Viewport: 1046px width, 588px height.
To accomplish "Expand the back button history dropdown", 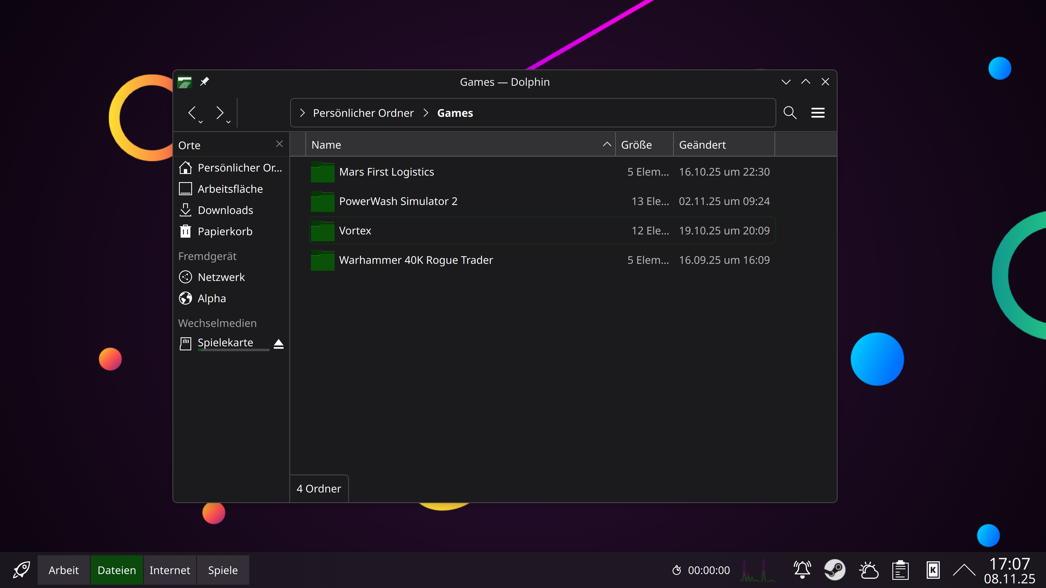I will [200, 122].
